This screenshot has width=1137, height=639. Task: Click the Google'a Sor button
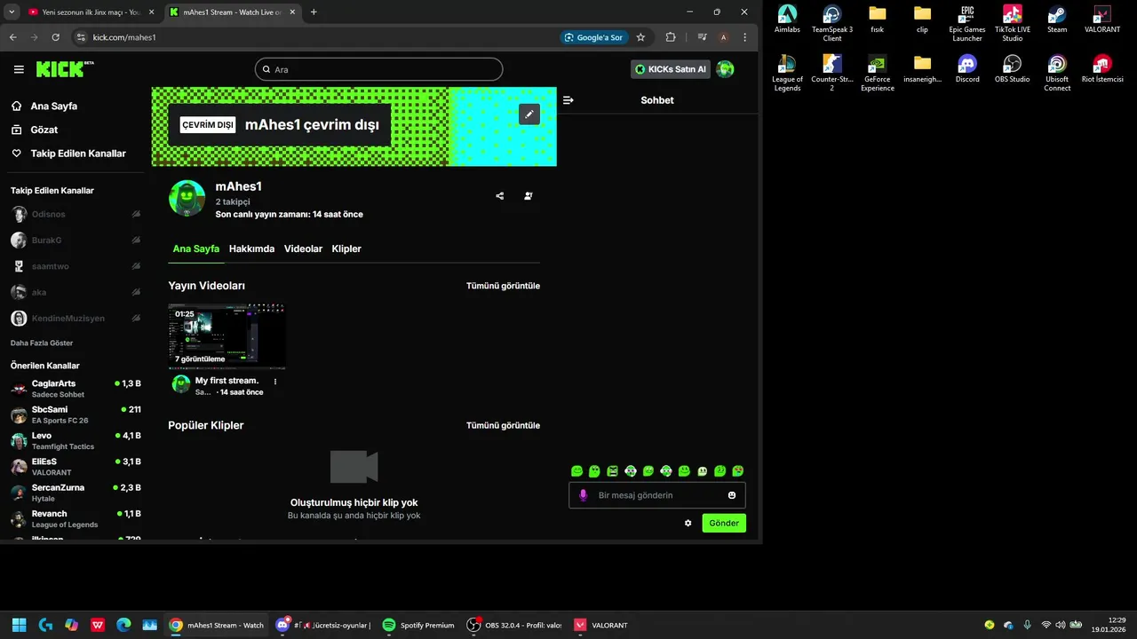[x=592, y=37]
